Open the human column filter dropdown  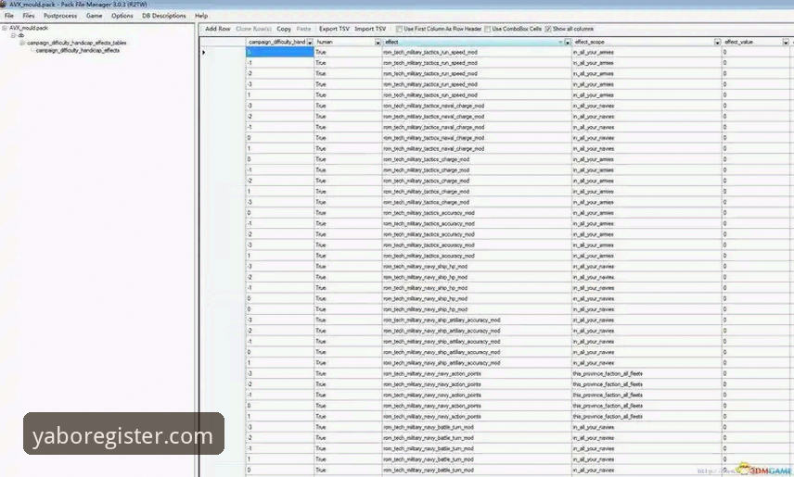point(378,43)
